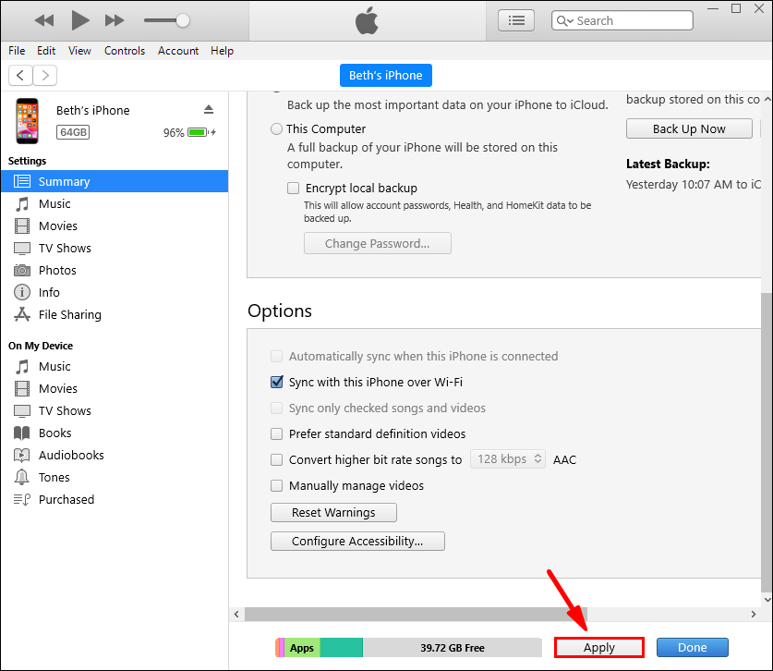773x671 pixels.
Task: Open Tones bell icon in sidebar
Action: coord(21,477)
